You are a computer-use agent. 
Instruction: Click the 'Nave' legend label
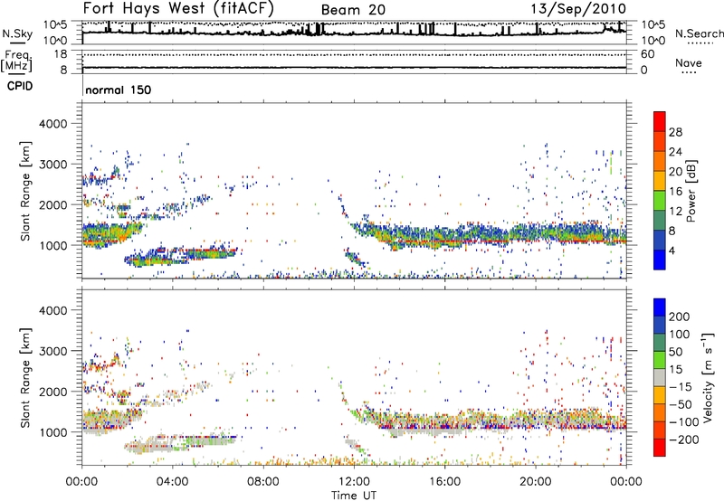click(x=688, y=63)
